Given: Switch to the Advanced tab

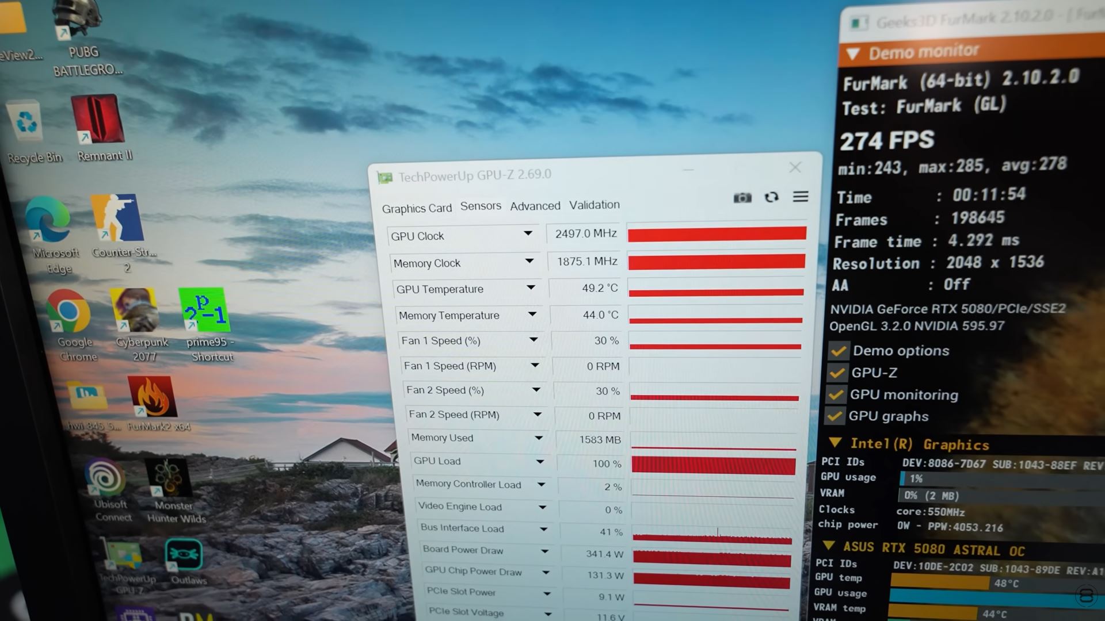Looking at the screenshot, I should tap(535, 206).
